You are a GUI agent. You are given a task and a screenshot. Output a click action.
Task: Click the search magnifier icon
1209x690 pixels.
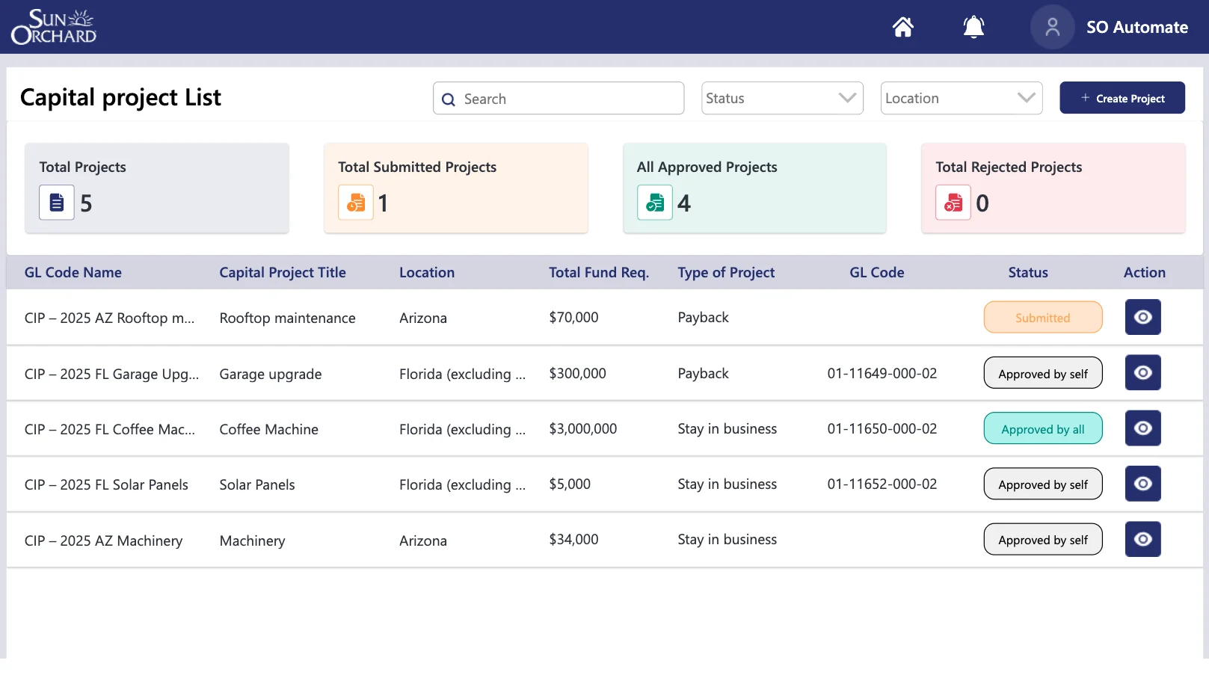(449, 99)
